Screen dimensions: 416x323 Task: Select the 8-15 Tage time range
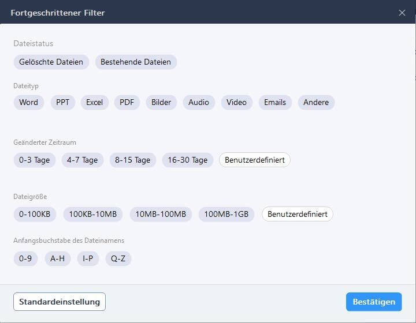click(x=133, y=160)
